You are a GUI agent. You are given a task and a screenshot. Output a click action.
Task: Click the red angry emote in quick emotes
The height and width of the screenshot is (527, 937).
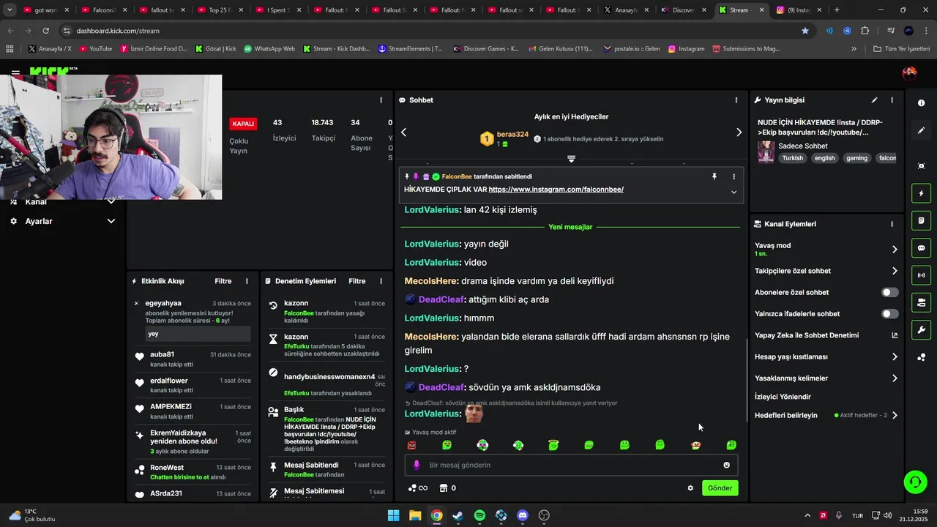click(x=411, y=445)
